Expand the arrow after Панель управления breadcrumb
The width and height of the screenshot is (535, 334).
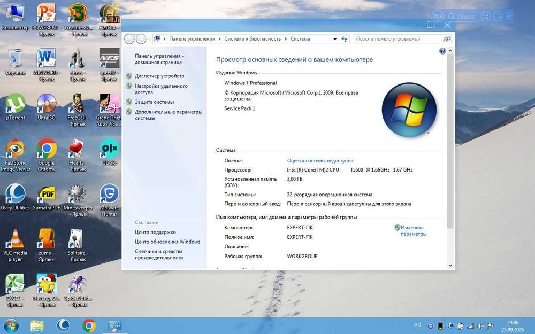tap(219, 39)
